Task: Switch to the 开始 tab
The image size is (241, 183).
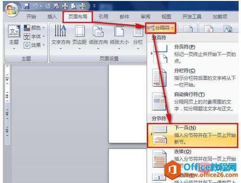Action: [x=31, y=17]
